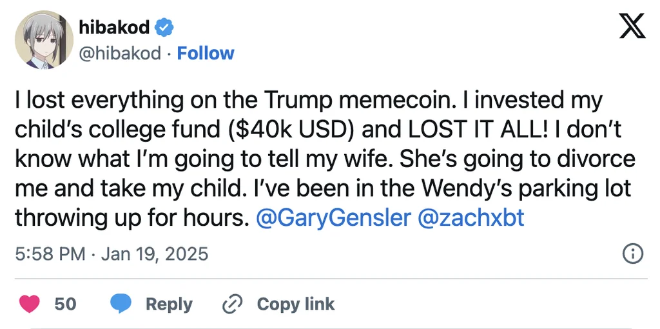Click the chain-link copy icon
Screen dimensions: 660x329
(231, 304)
